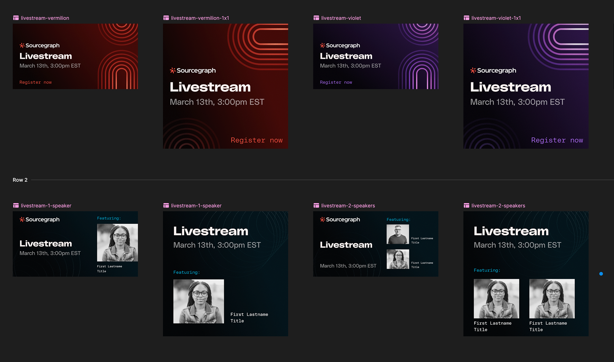Select speaker photo in wide 1-speaker banner

117,243
